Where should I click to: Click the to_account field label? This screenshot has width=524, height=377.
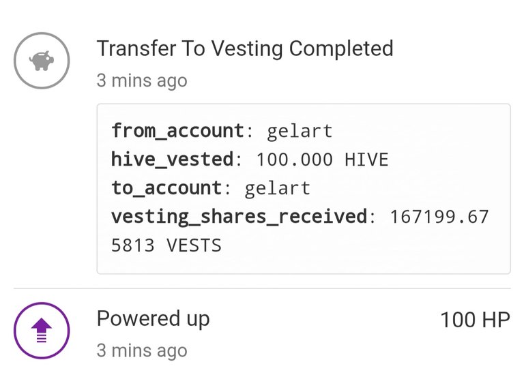166,188
